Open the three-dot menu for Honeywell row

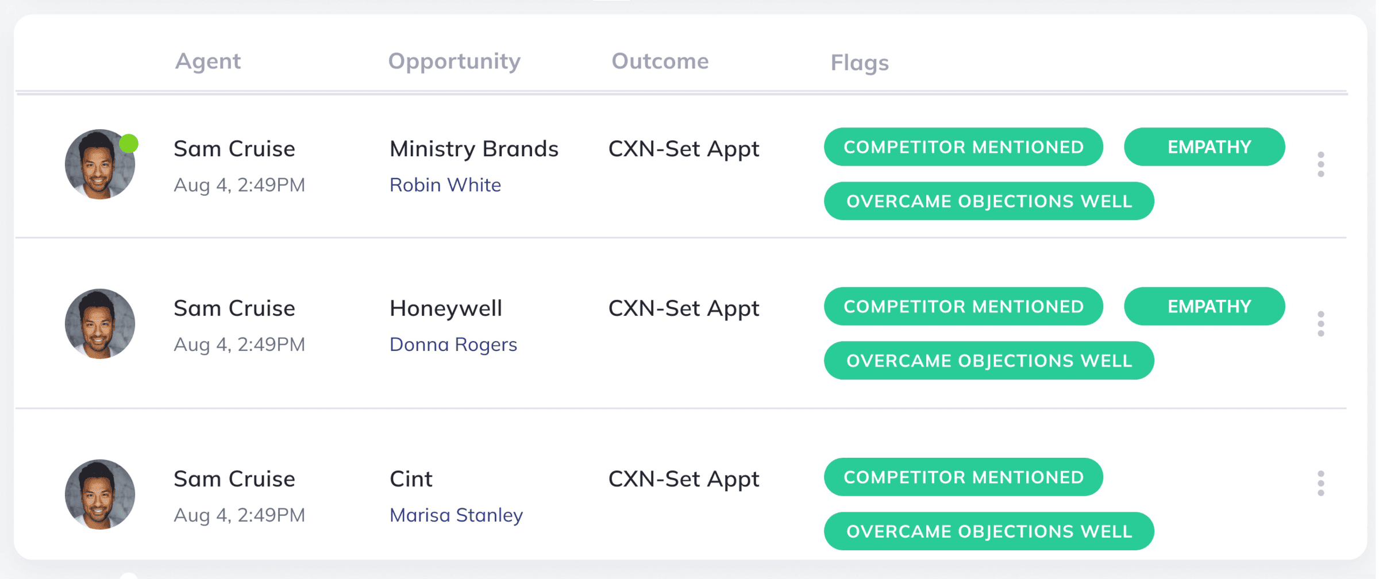tap(1320, 324)
